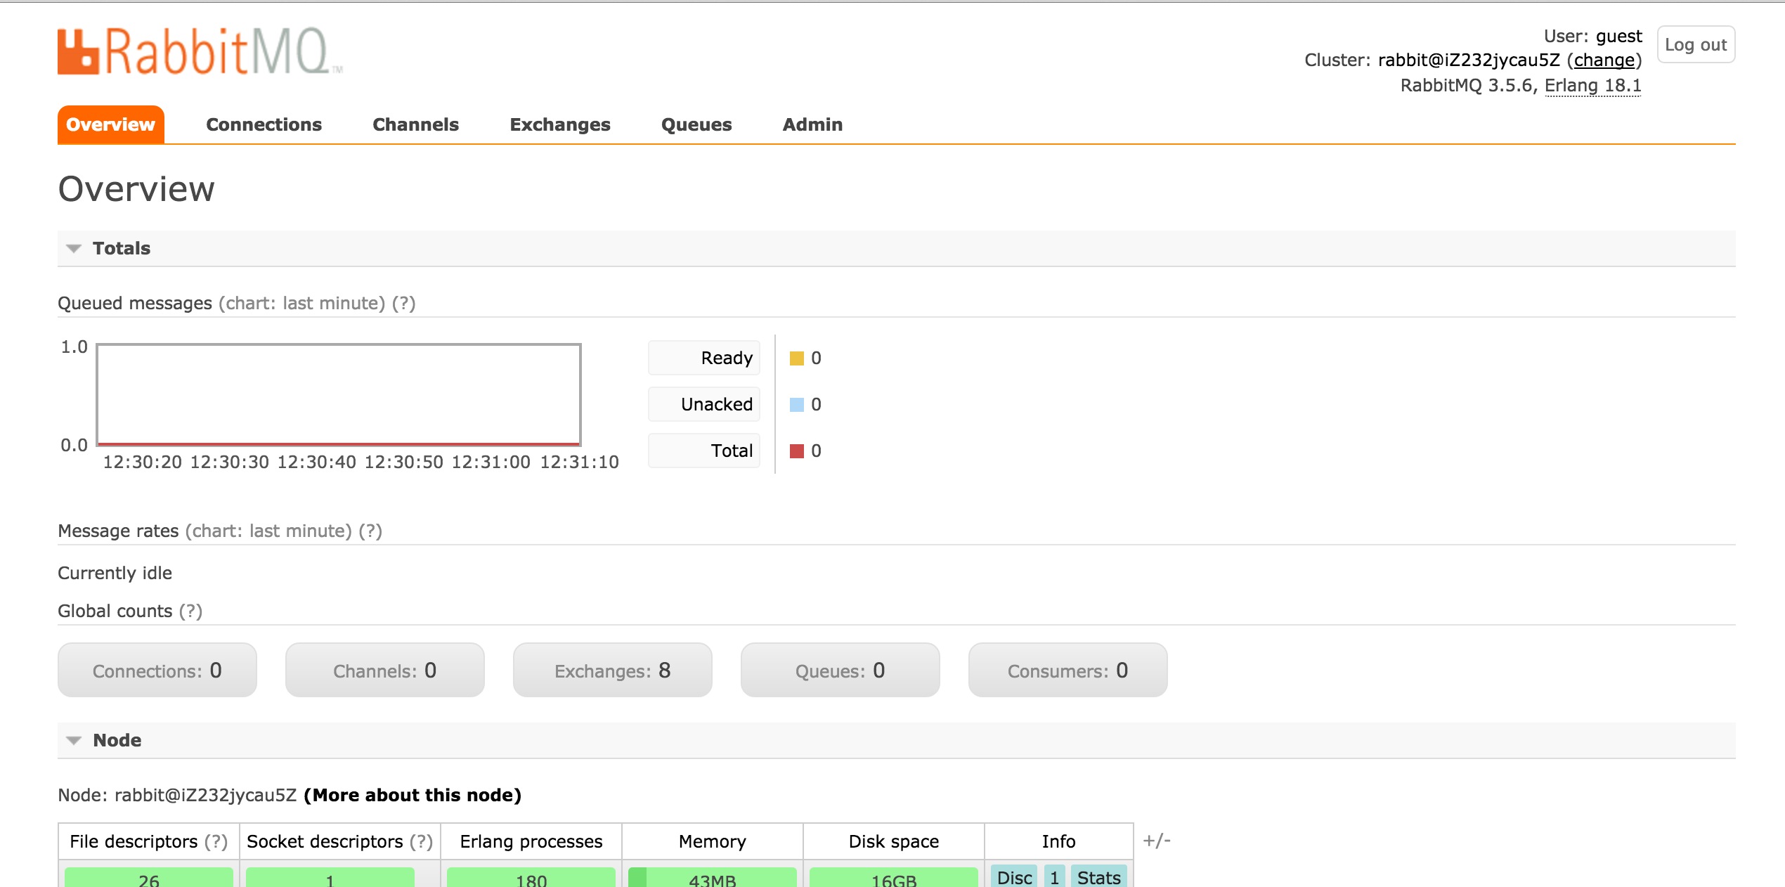Open More about this node link
Viewport: 1785px width, 887px height.
413,796
